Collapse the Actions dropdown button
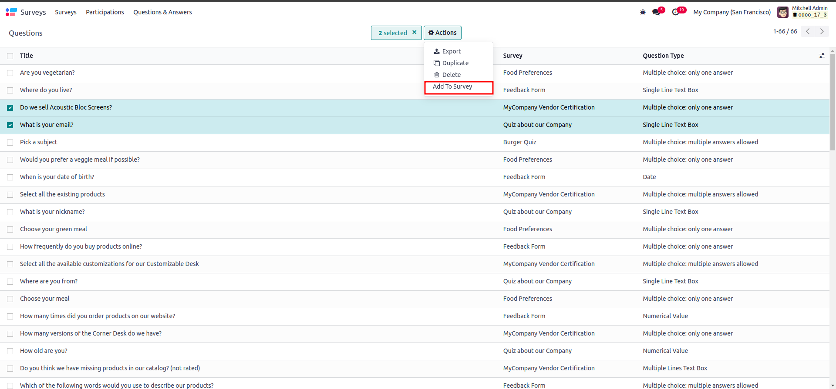Viewport: 836px width, 389px height. pos(442,33)
